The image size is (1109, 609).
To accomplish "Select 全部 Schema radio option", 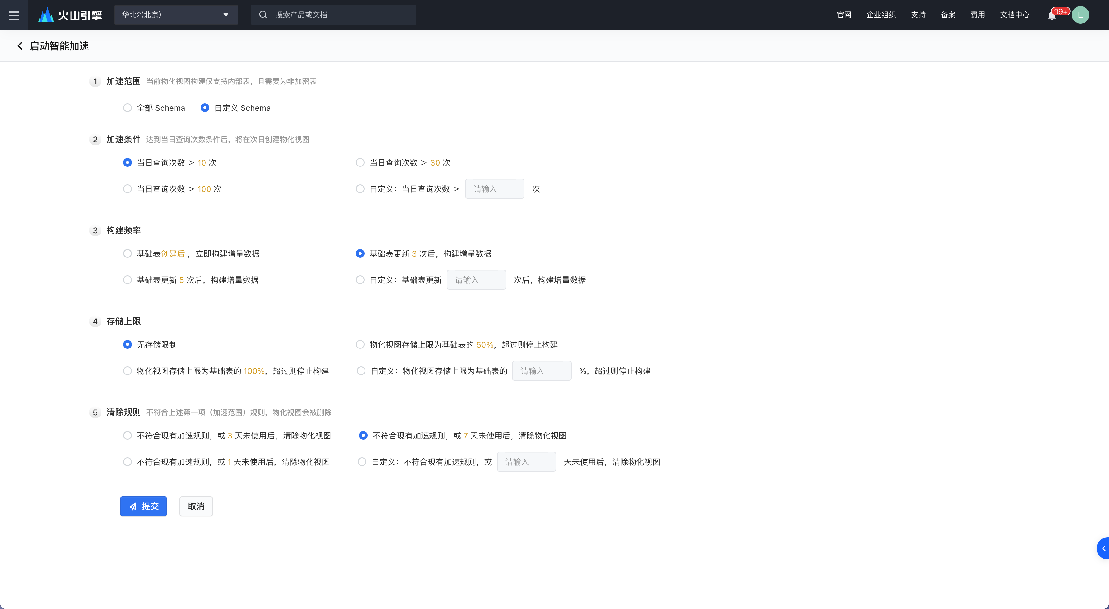I will pos(127,108).
